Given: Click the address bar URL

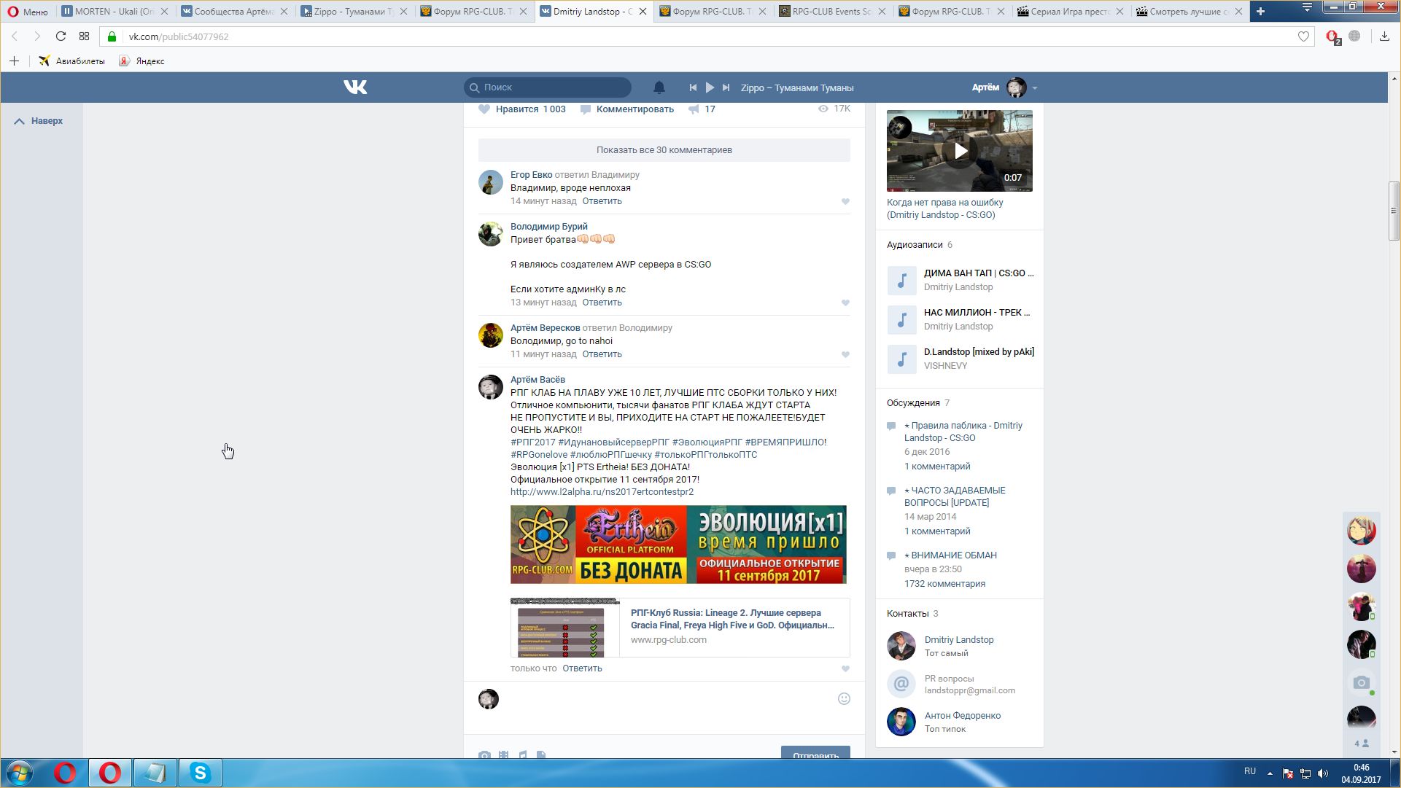Looking at the screenshot, I should [179, 36].
